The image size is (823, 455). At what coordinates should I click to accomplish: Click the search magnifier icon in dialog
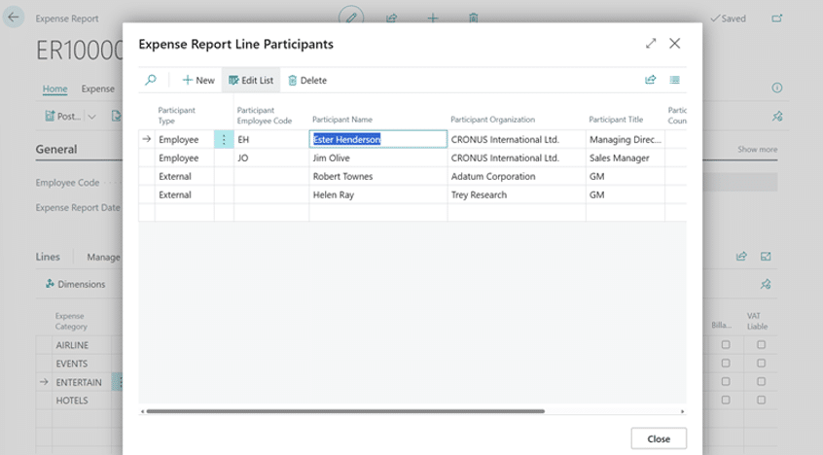[151, 80]
